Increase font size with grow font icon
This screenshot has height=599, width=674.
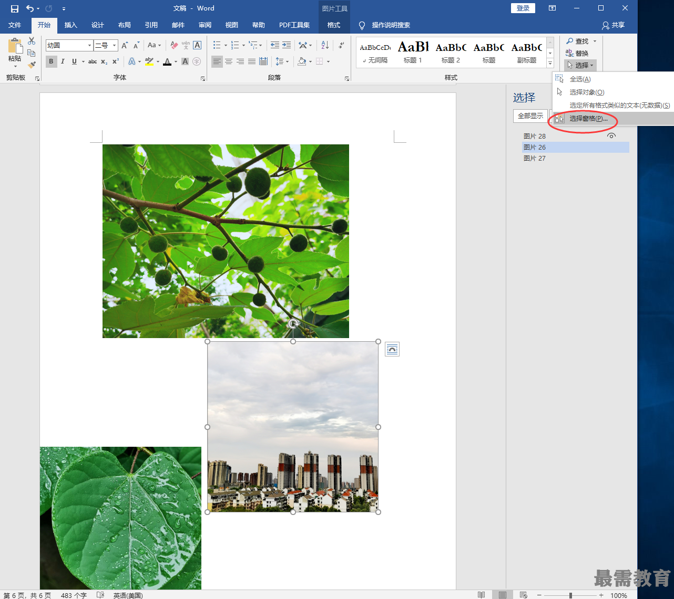(125, 45)
